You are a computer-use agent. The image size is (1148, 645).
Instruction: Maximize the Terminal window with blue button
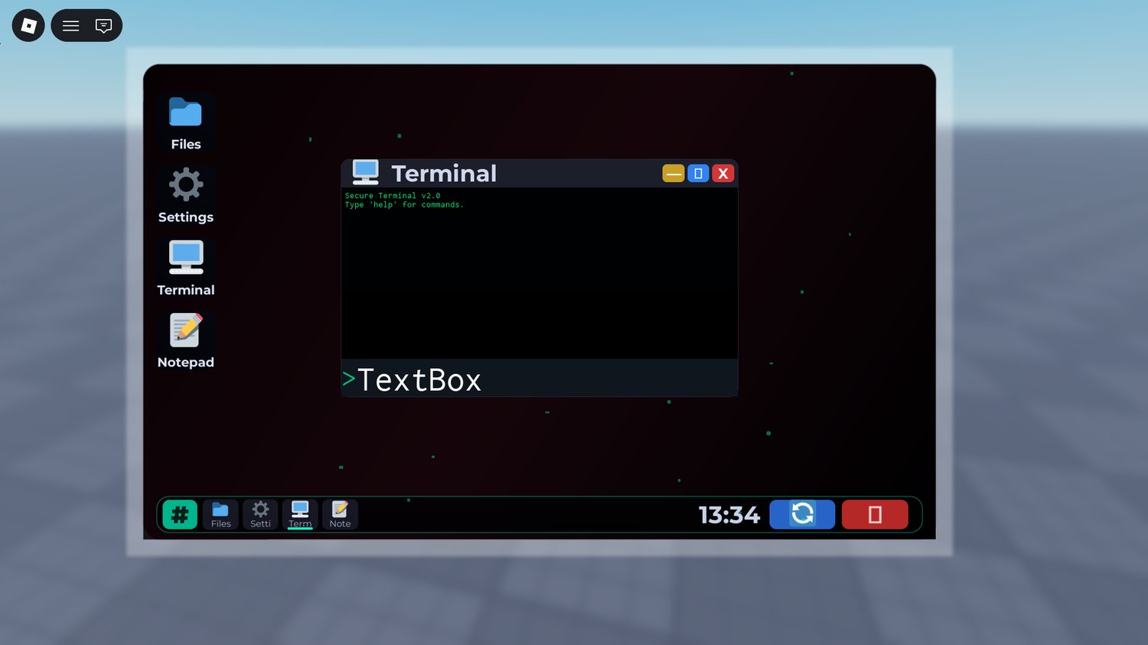tap(698, 174)
